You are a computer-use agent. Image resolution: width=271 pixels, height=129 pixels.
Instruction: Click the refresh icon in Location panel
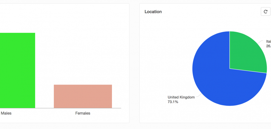click(x=265, y=12)
